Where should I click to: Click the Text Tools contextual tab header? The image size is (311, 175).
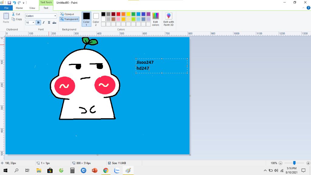pyautogui.click(x=46, y=2)
